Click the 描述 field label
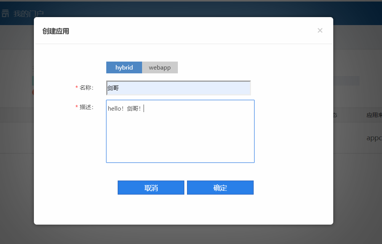Viewport: 382px width, 244px height. [x=86, y=107]
